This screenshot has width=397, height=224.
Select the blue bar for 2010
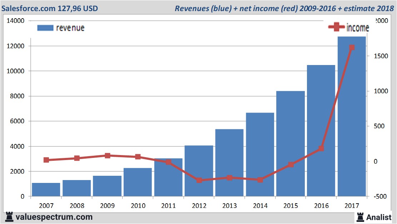coord(138,182)
